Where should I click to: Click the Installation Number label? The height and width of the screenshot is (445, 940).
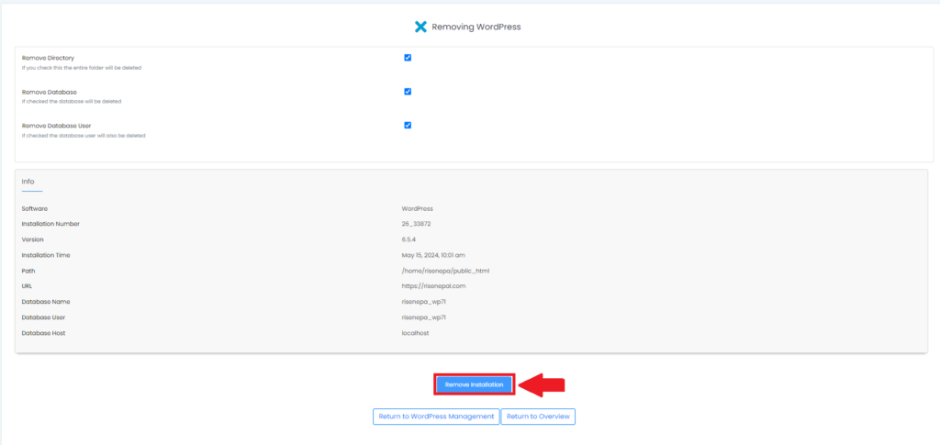pyautogui.click(x=51, y=224)
